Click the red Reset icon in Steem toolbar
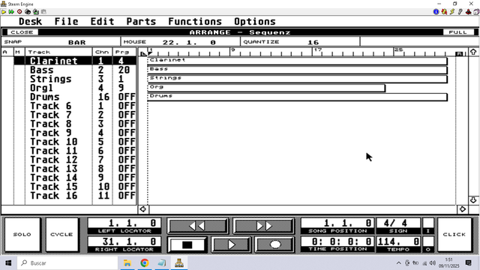 click(19, 12)
